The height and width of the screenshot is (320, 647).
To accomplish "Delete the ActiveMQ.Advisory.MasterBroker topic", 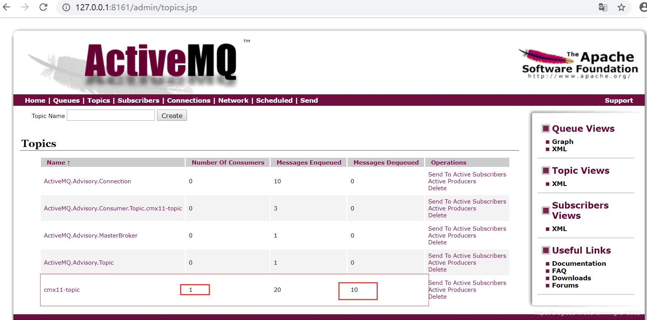I will pos(437,242).
